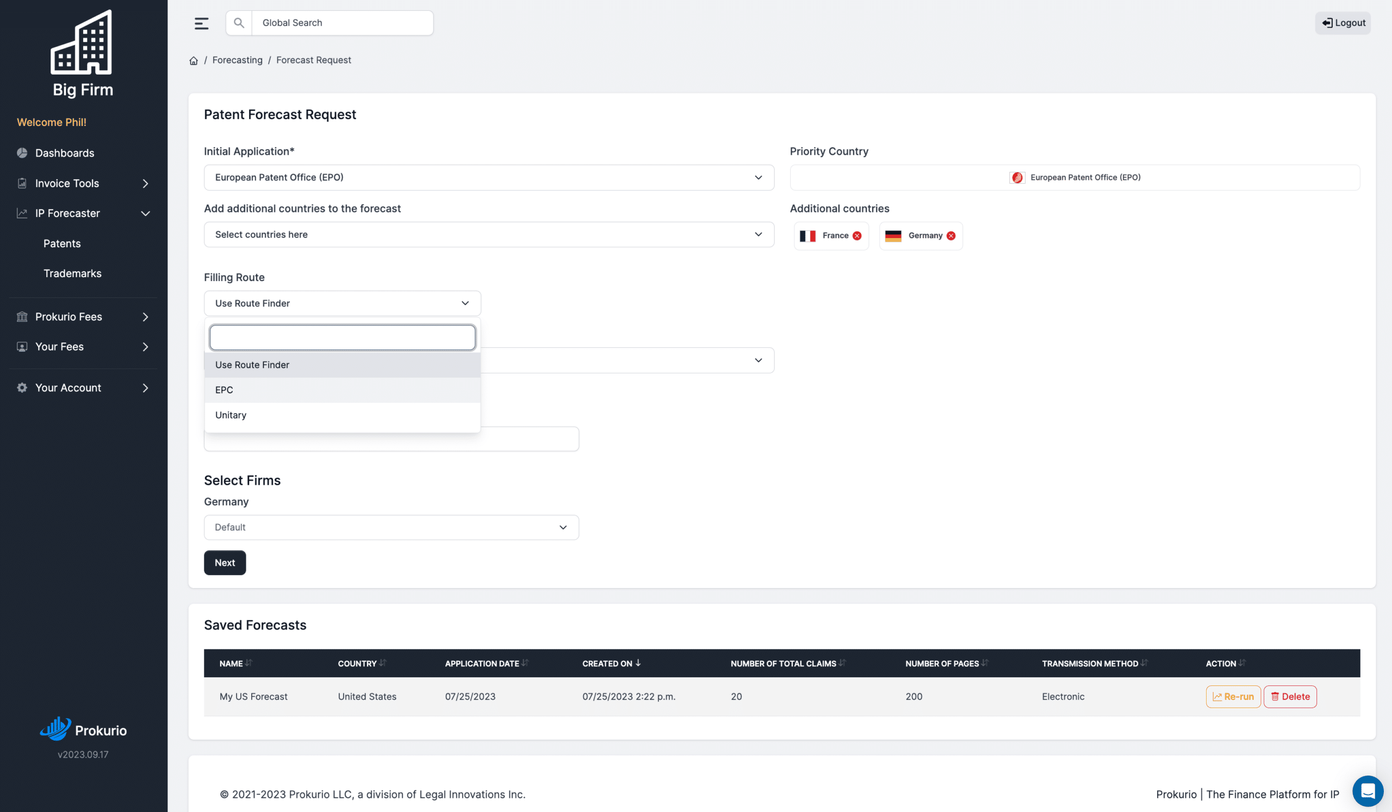Click the United States country cell
Image resolution: width=1392 pixels, height=812 pixels.
pyautogui.click(x=367, y=696)
